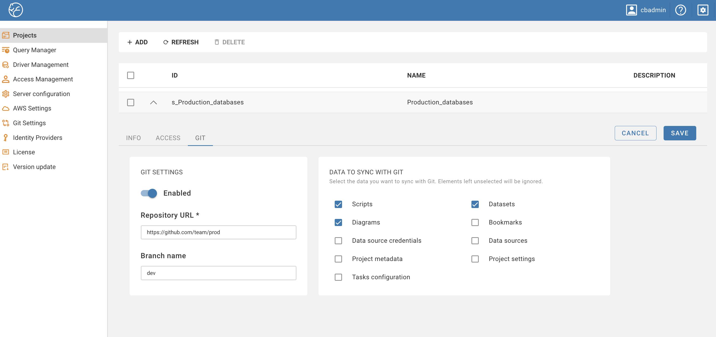Click the AWS Settings cloud icon
This screenshot has width=716, height=337.
coord(6,108)
